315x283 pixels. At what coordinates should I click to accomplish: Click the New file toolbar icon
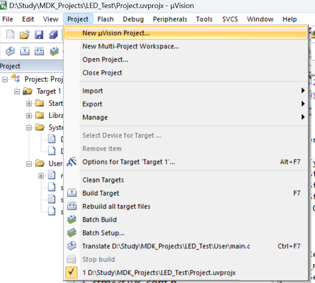coord(10,35)
